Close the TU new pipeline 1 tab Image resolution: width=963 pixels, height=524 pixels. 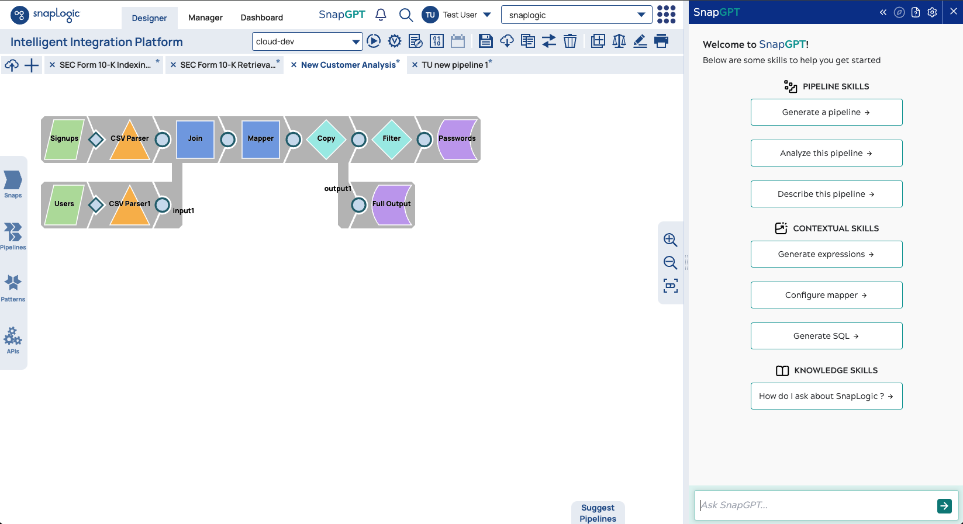(415, 65)
